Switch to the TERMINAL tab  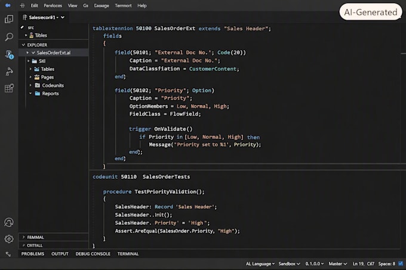pyautogui.click(x=128, y=254)
